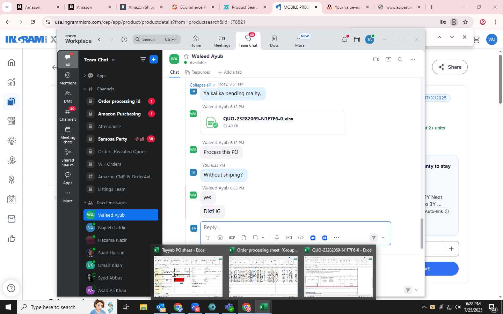Open GIF picker in reply box

(x=232, y=238)
